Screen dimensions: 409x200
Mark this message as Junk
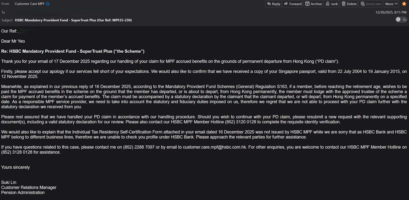point(332,4)
